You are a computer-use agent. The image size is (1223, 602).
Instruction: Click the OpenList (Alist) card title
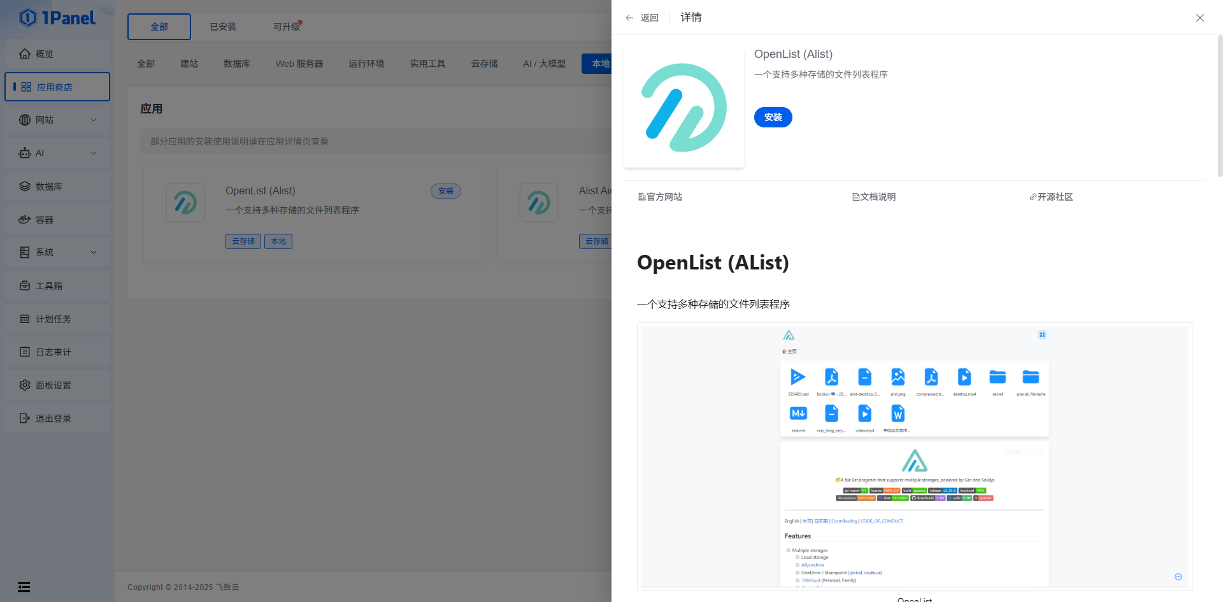[261, 190]
